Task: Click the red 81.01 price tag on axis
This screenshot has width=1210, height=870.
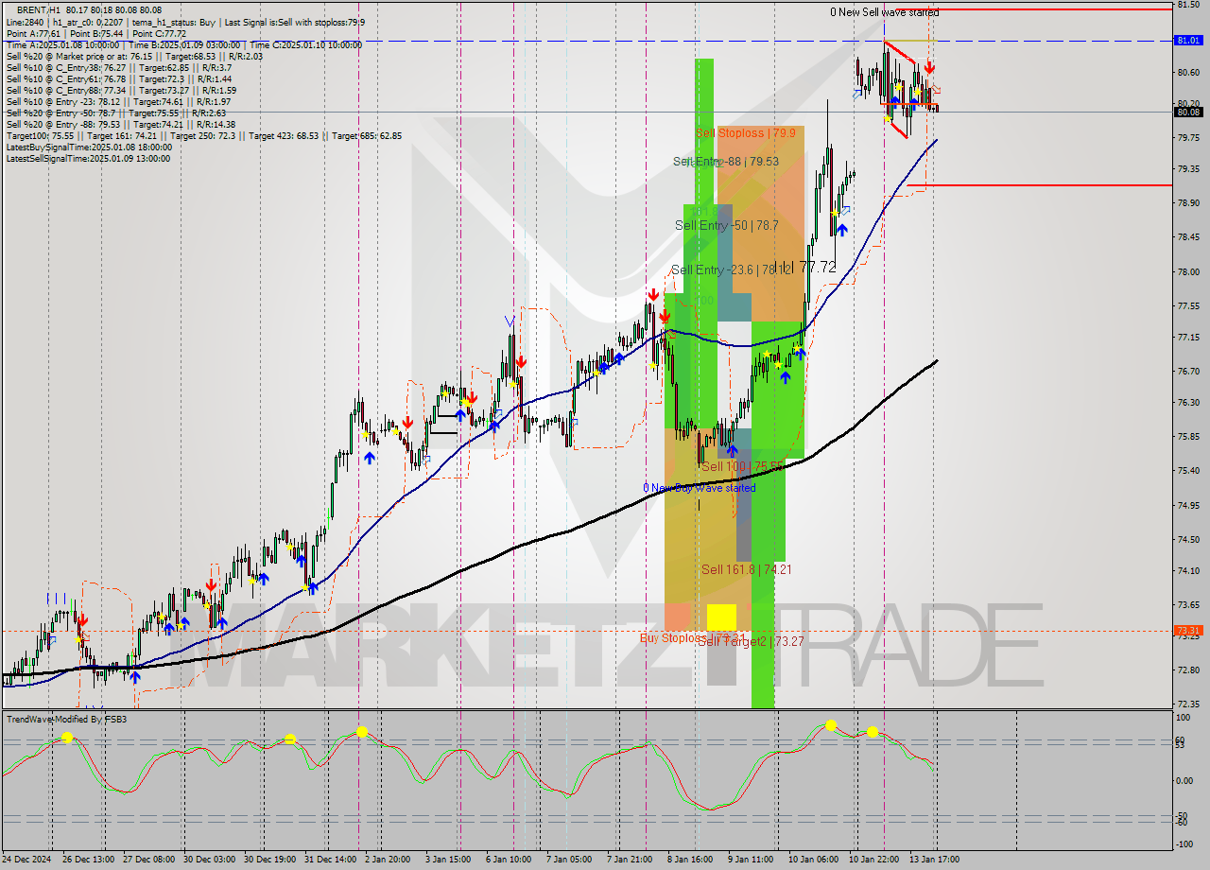Action: (x=1187, y=41)
